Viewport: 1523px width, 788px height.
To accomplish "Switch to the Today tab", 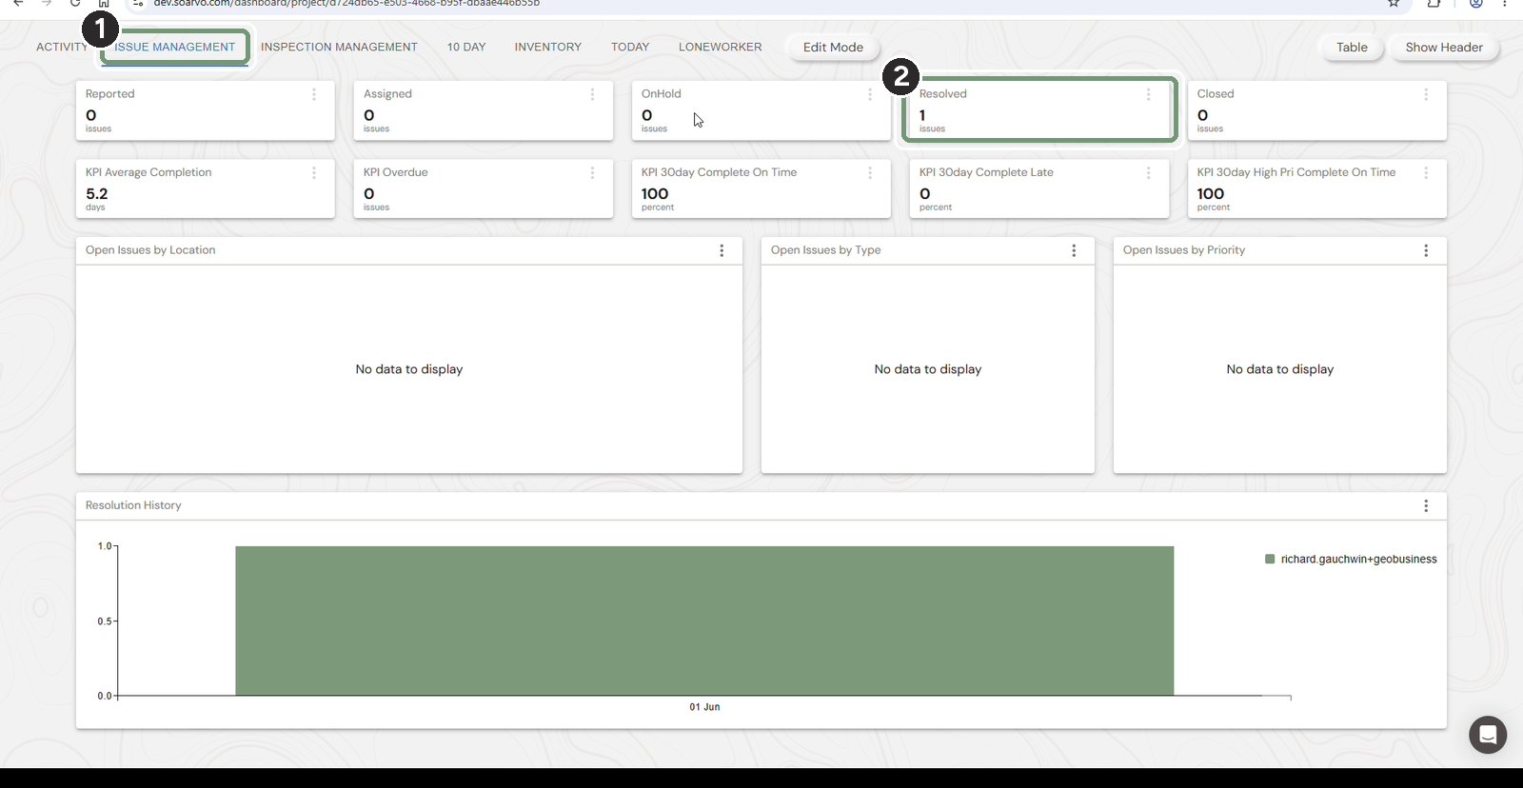I will (x=630, y=47).
